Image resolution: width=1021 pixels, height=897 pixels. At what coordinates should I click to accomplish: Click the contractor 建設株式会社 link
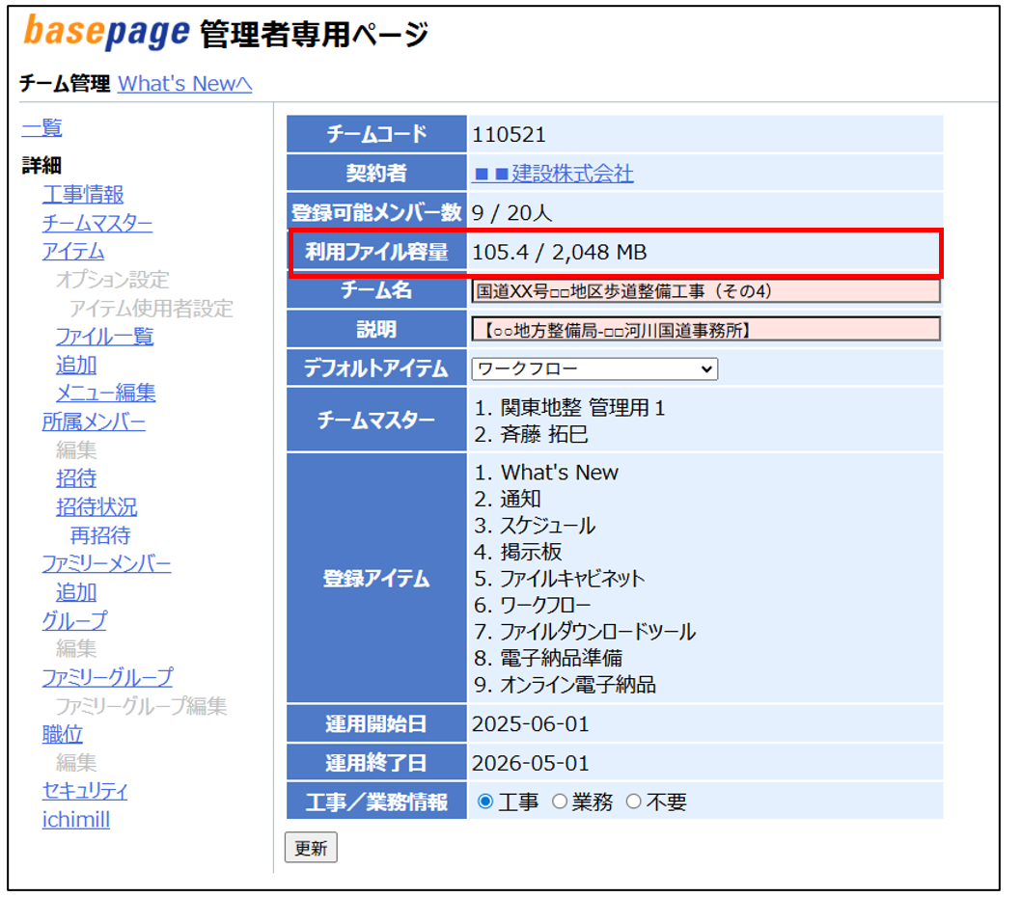click(x=552, y=174)
